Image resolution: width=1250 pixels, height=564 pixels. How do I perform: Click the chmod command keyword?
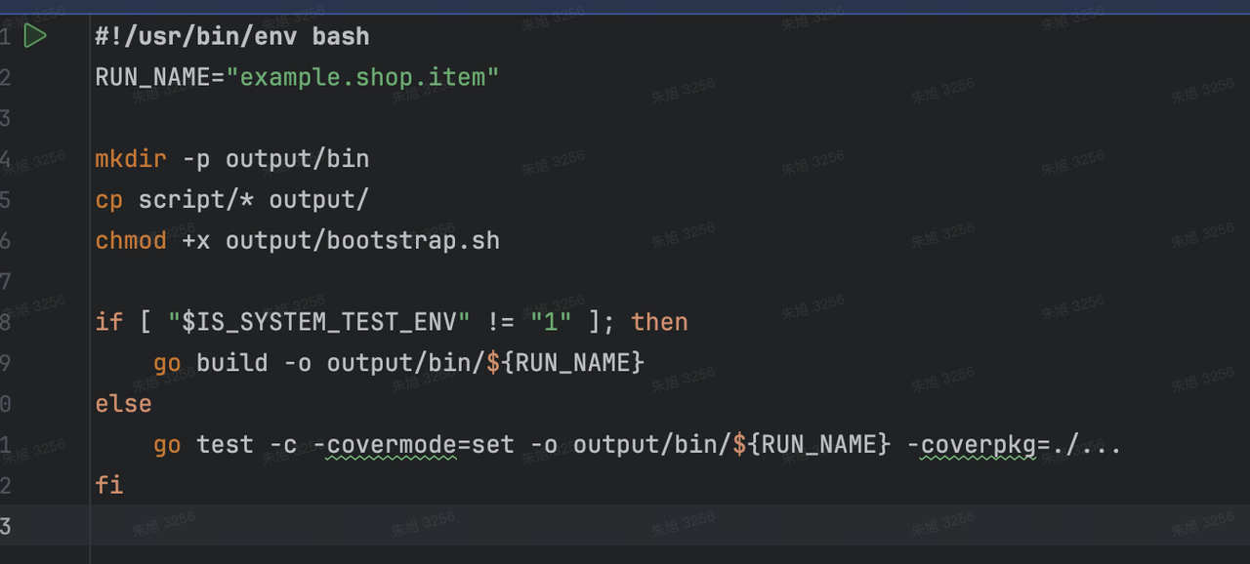pos(131,240)
